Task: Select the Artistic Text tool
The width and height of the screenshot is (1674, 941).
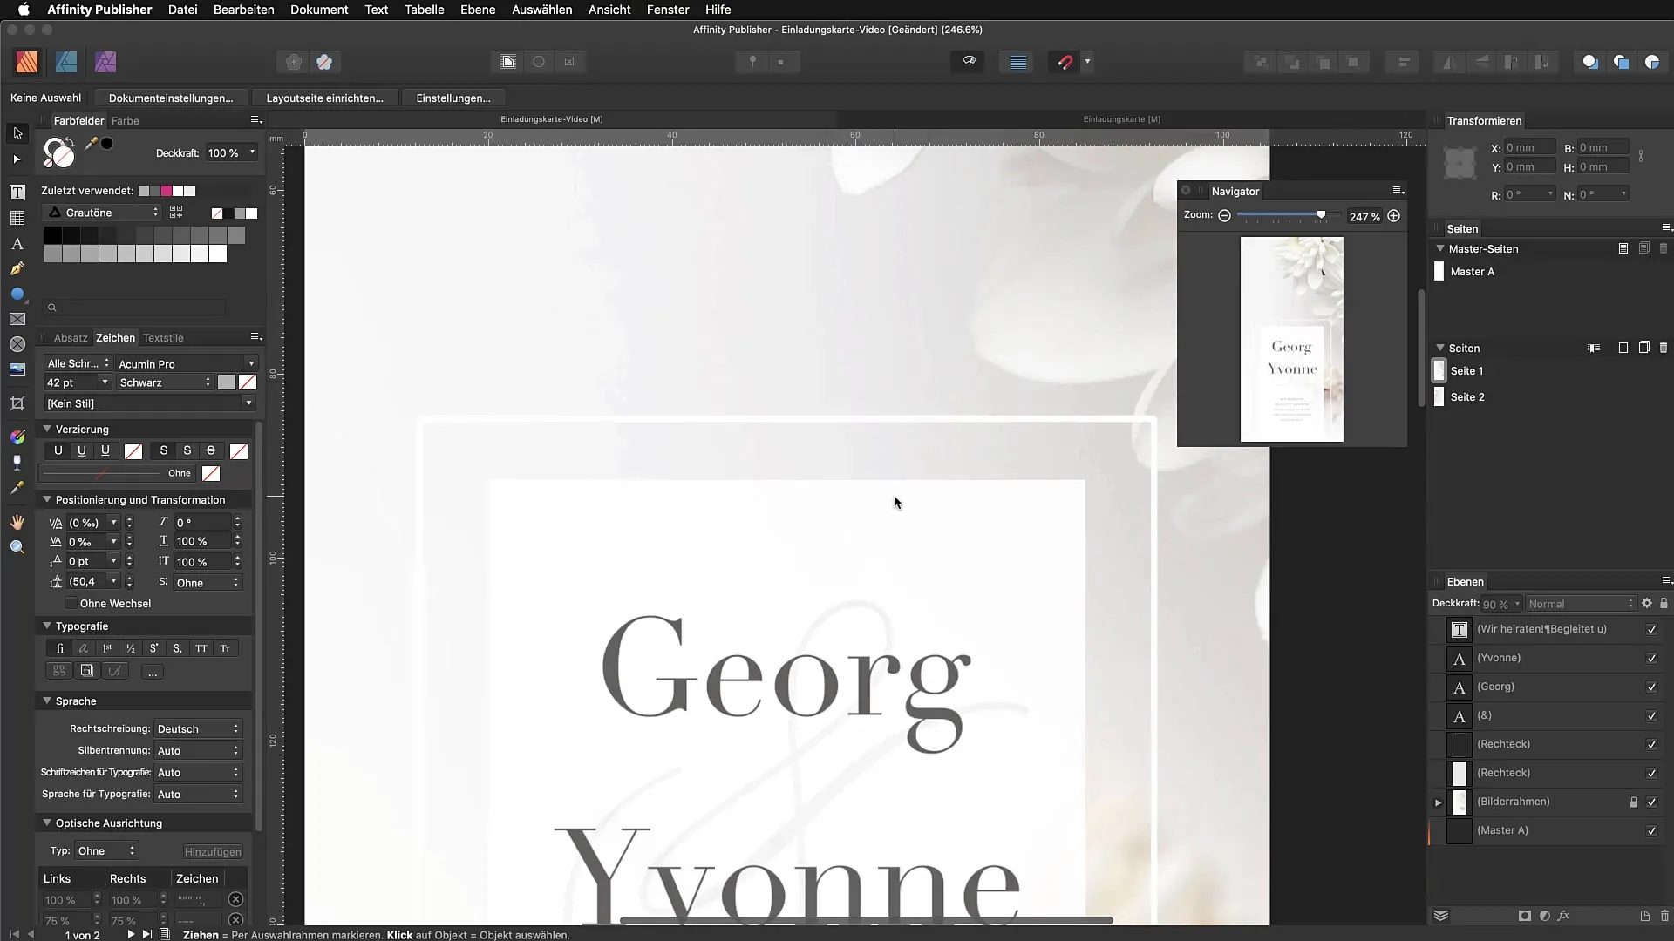Action: pos(17,243)
